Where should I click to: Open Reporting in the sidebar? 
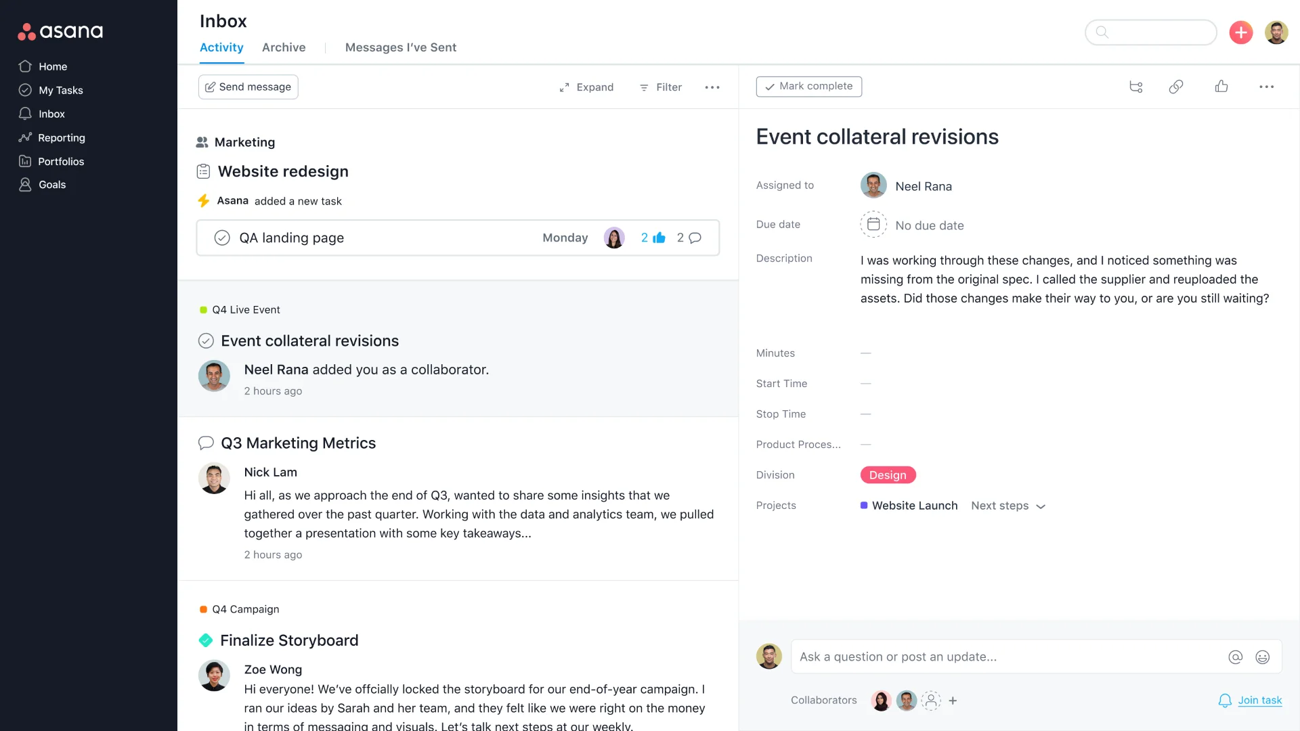pyautogui.click(x=62, y=137)
